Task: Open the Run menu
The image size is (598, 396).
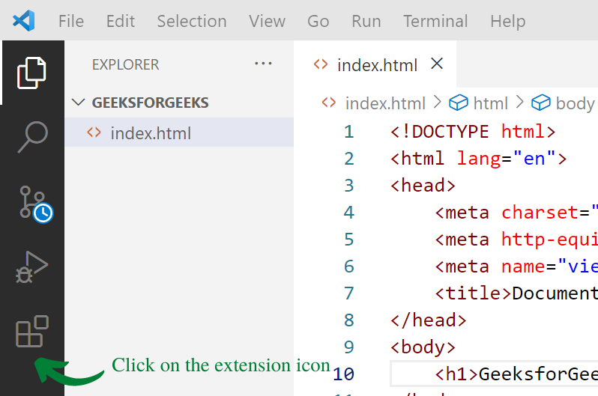Action: [x=366, y=21]
